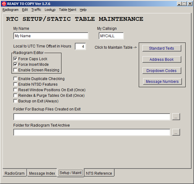Image resolution: width=194 pixels, height=184 pixels.
Task: Open the Address Book table
Action: point(162,60)
